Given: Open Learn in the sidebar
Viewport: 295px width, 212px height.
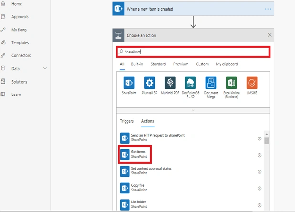Looking at the screenshot, I should point(16,95).
